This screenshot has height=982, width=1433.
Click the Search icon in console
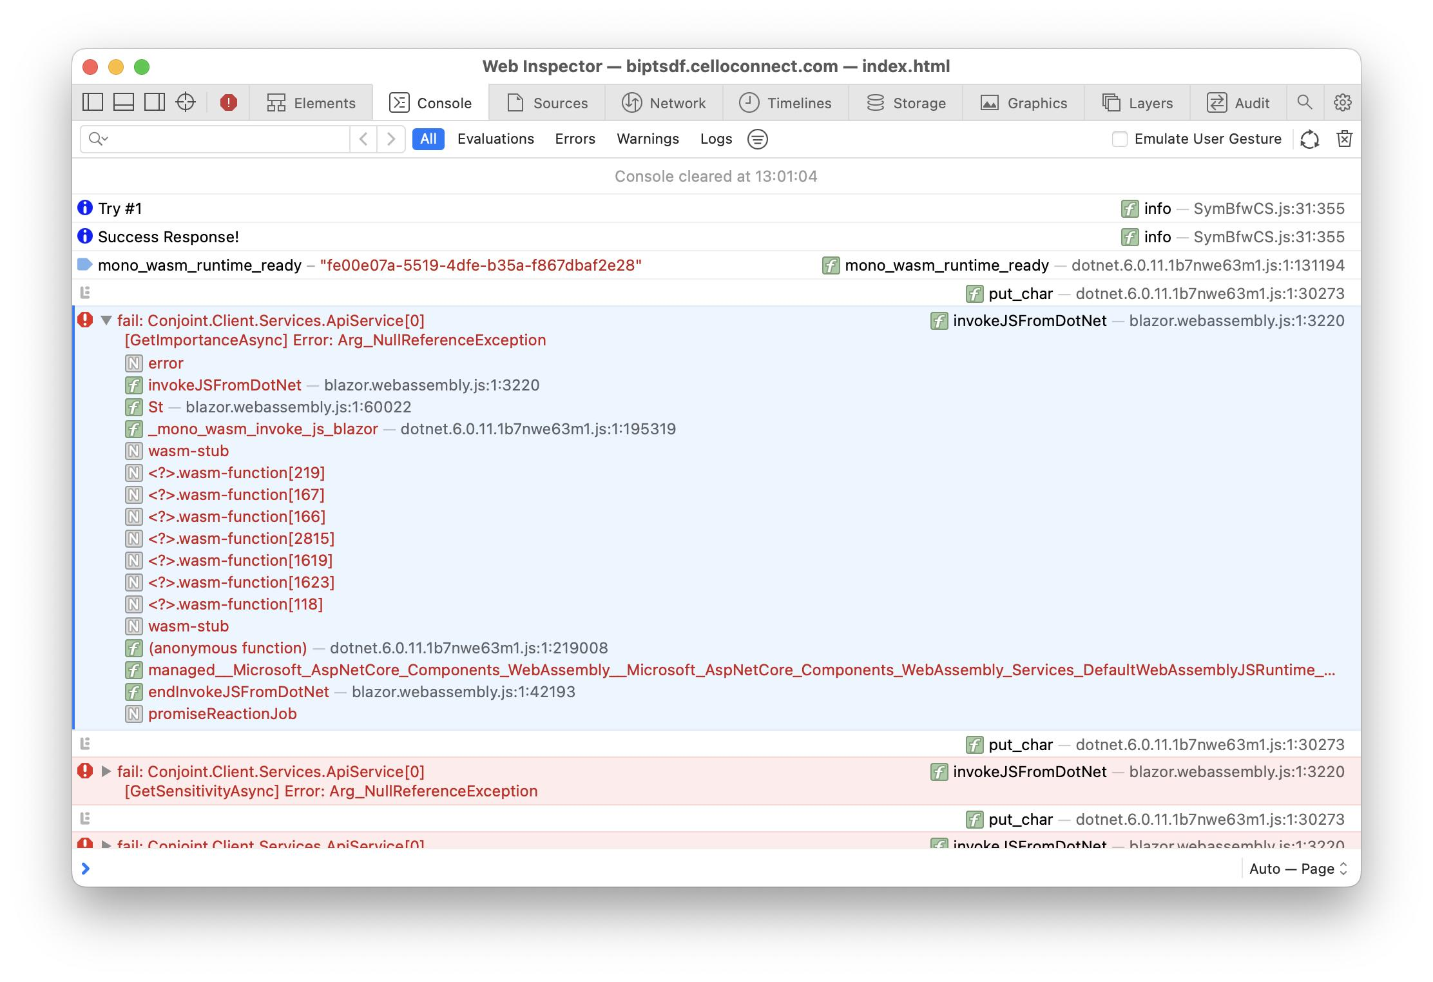[1305, 101]
